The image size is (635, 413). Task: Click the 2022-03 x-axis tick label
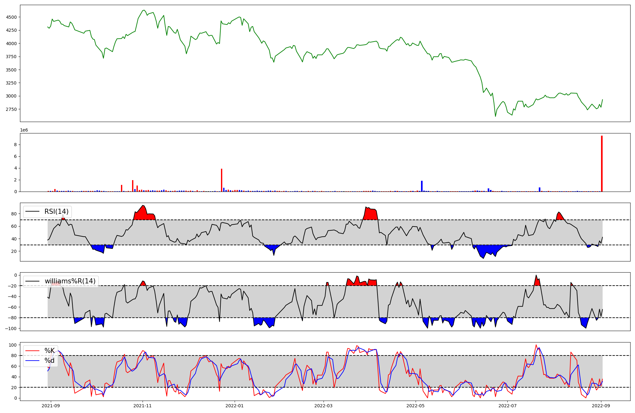(x=324, y=406)
